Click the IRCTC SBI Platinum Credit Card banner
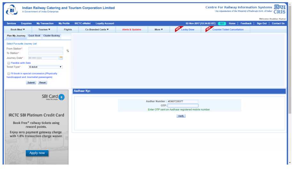Viewport: 299px width, 169px height. pos(36,127)
